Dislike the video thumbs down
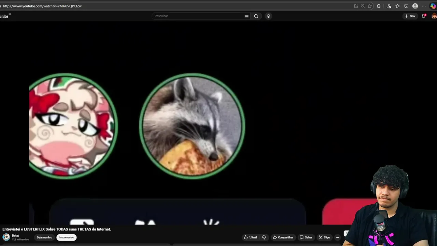437x246 pixels. [x=264, y=237]
